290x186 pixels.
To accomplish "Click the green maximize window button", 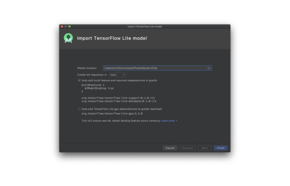I will coord(70,26).
